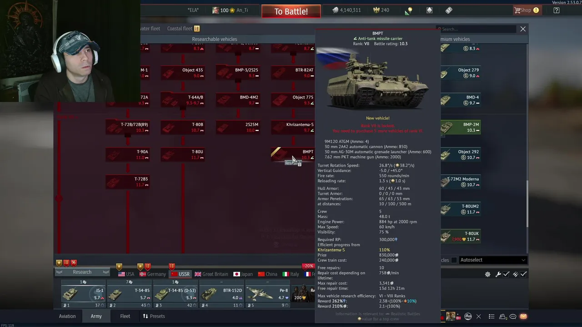This screenshot has height=327, width=582.
Task: Click the gold star badge above Research
Action: [59, 263]
